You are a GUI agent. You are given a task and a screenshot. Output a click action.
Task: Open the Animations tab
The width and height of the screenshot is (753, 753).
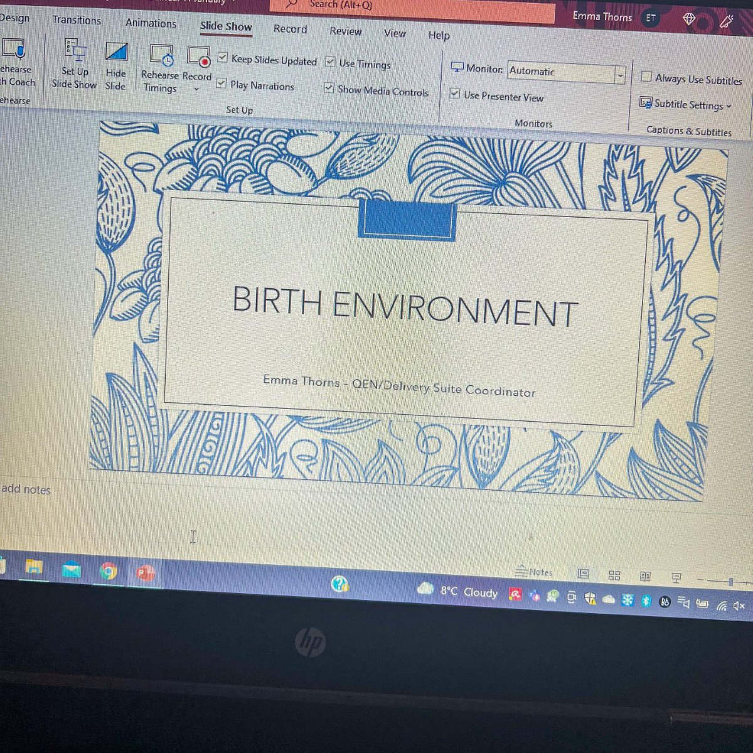point(151,23)
